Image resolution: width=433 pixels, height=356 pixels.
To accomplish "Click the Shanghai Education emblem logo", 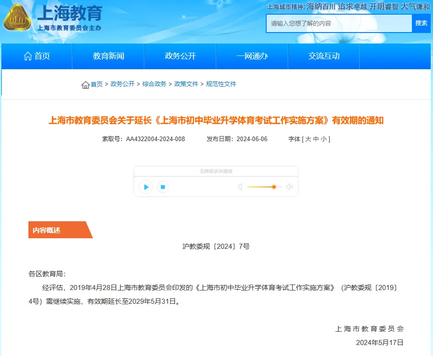I will (x=17, y=18).
